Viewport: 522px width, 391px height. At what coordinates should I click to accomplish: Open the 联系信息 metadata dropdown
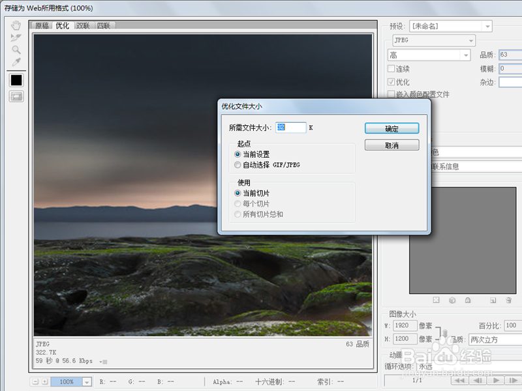(476, 167)
